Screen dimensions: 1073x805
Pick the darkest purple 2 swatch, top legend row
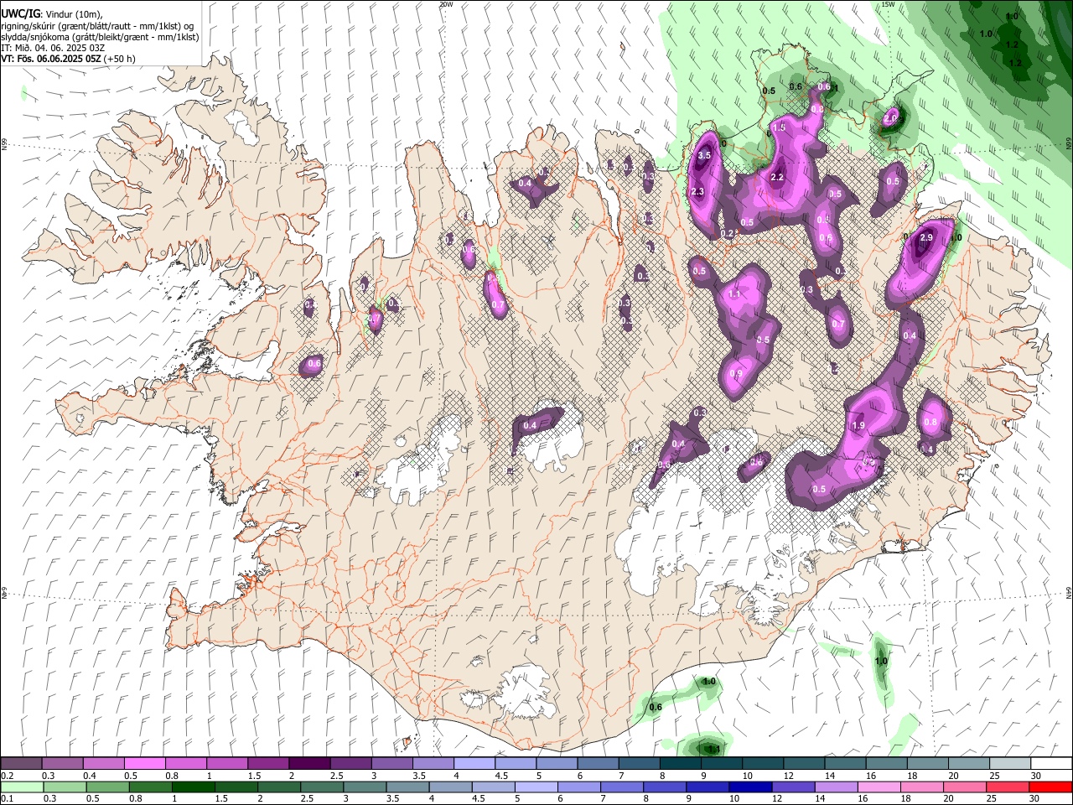click(x=308, y=764)
